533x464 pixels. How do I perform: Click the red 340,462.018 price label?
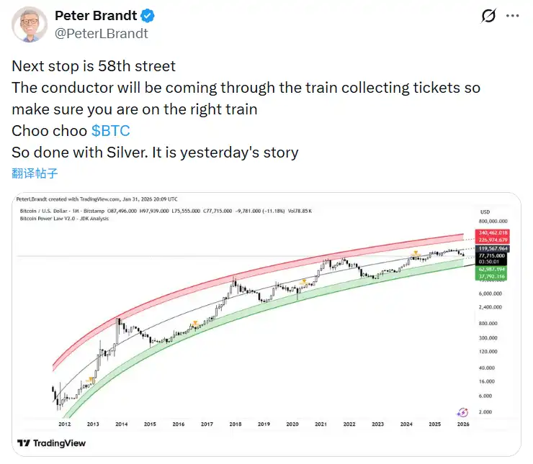click(493, 234)
